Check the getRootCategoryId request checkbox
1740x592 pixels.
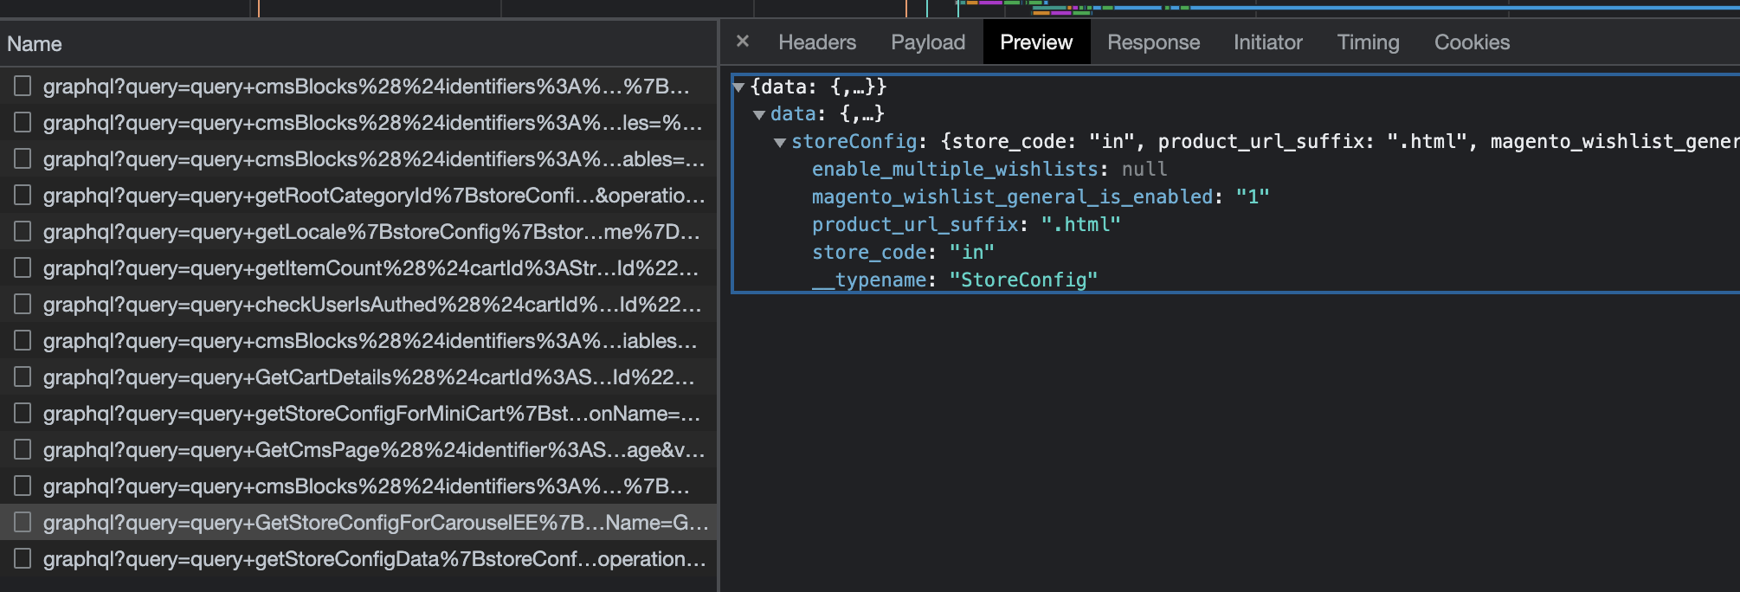(x=23, y=195)
